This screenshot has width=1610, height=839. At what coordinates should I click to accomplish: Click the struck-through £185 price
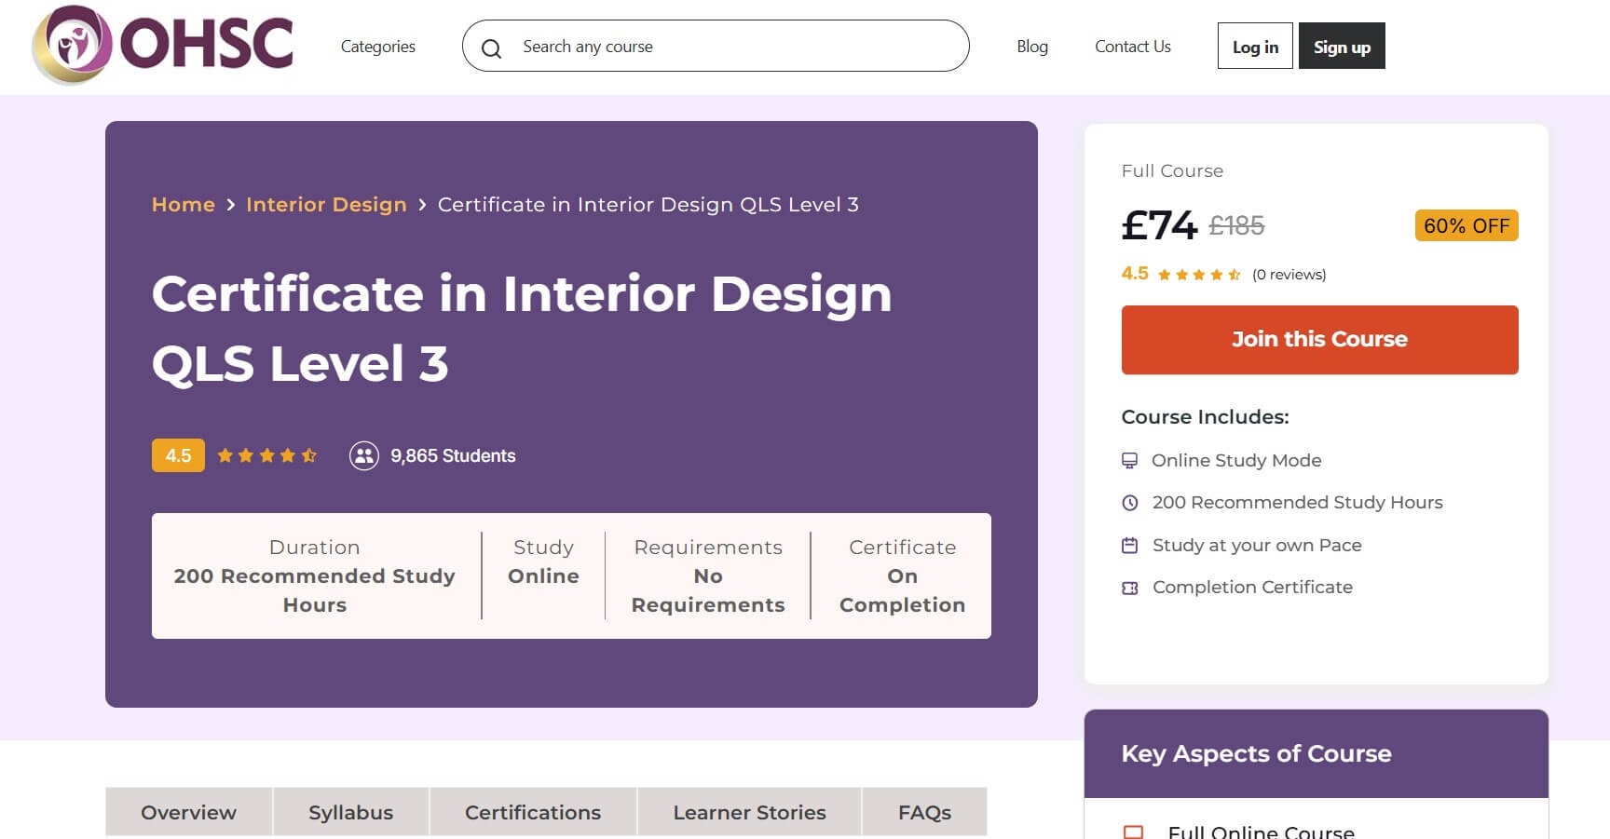point(1236,225)
